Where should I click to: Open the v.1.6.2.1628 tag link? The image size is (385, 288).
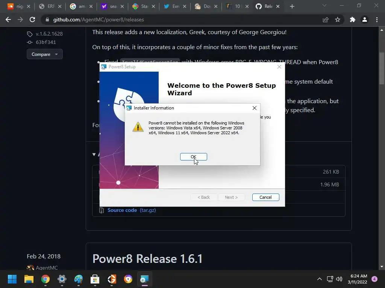pos(49,34)
